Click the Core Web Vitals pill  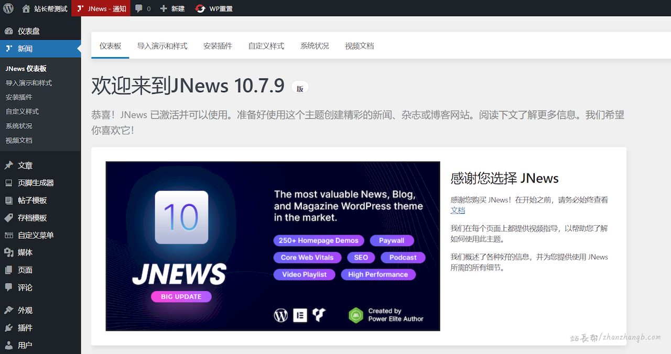click(x=307, y=257)
